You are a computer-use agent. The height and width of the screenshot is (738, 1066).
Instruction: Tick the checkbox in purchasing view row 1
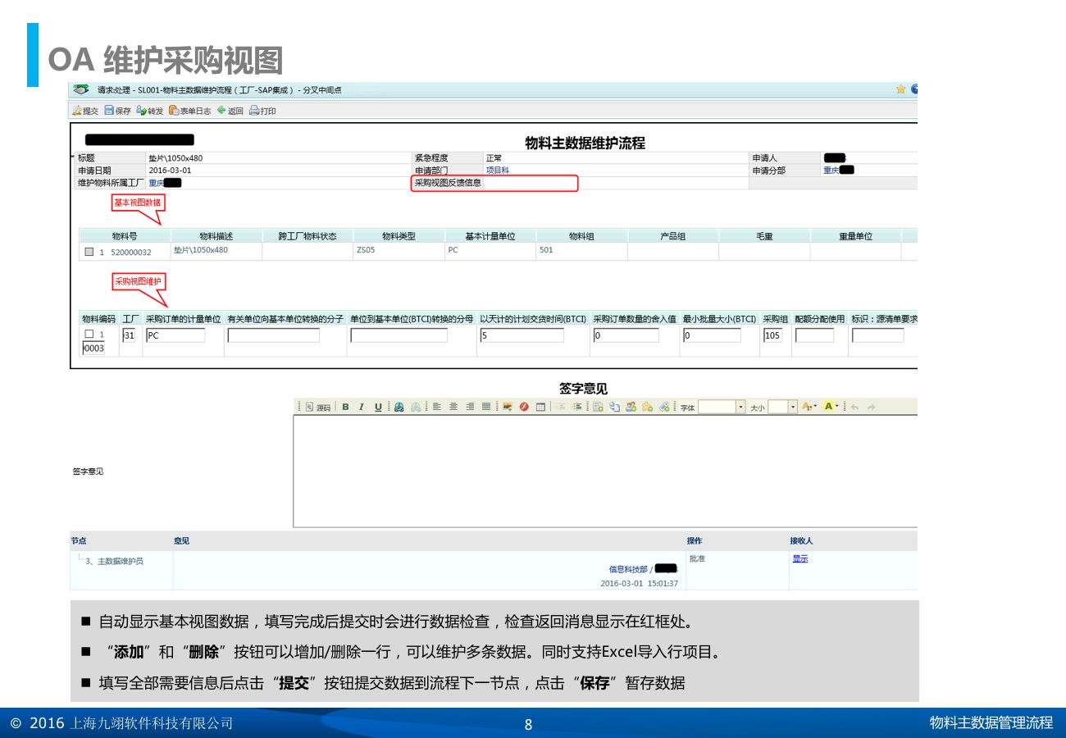89,335
